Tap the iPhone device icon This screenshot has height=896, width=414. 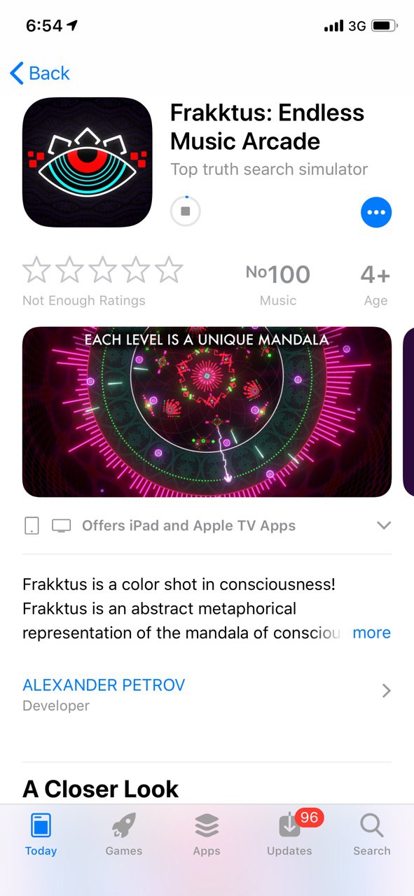[32, 526]
